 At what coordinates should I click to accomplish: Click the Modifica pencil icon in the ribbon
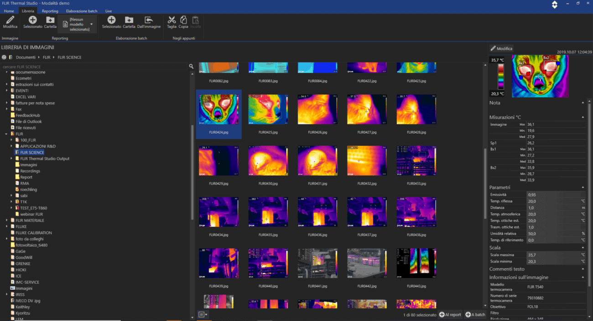coord(10,20)
